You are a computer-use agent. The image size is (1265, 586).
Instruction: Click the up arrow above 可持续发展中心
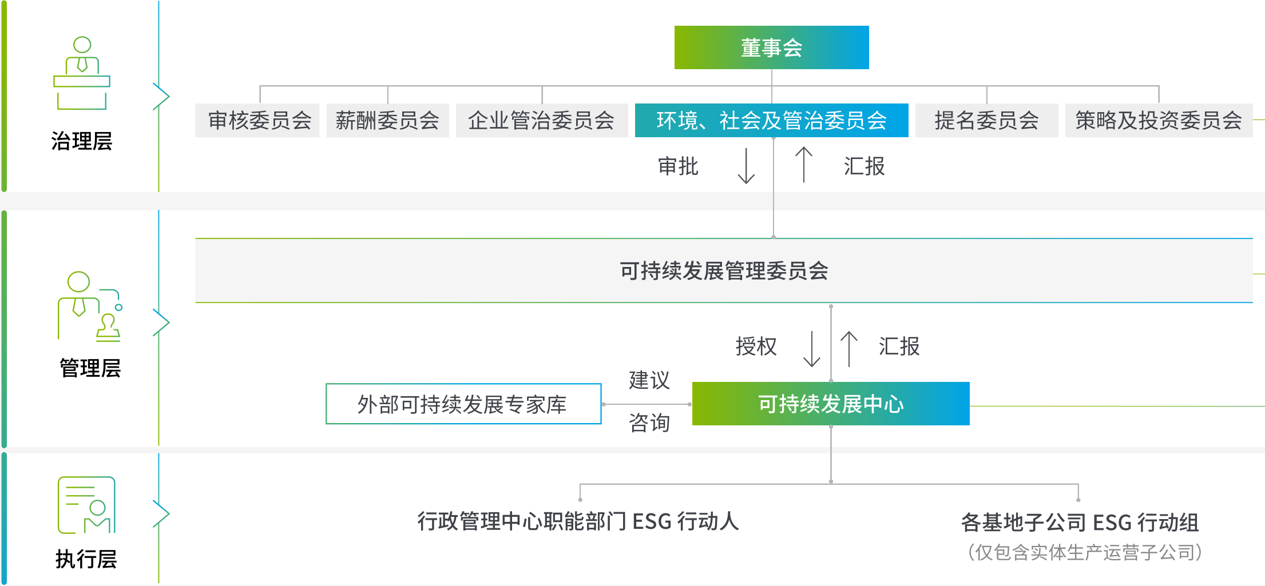point(849,349)
